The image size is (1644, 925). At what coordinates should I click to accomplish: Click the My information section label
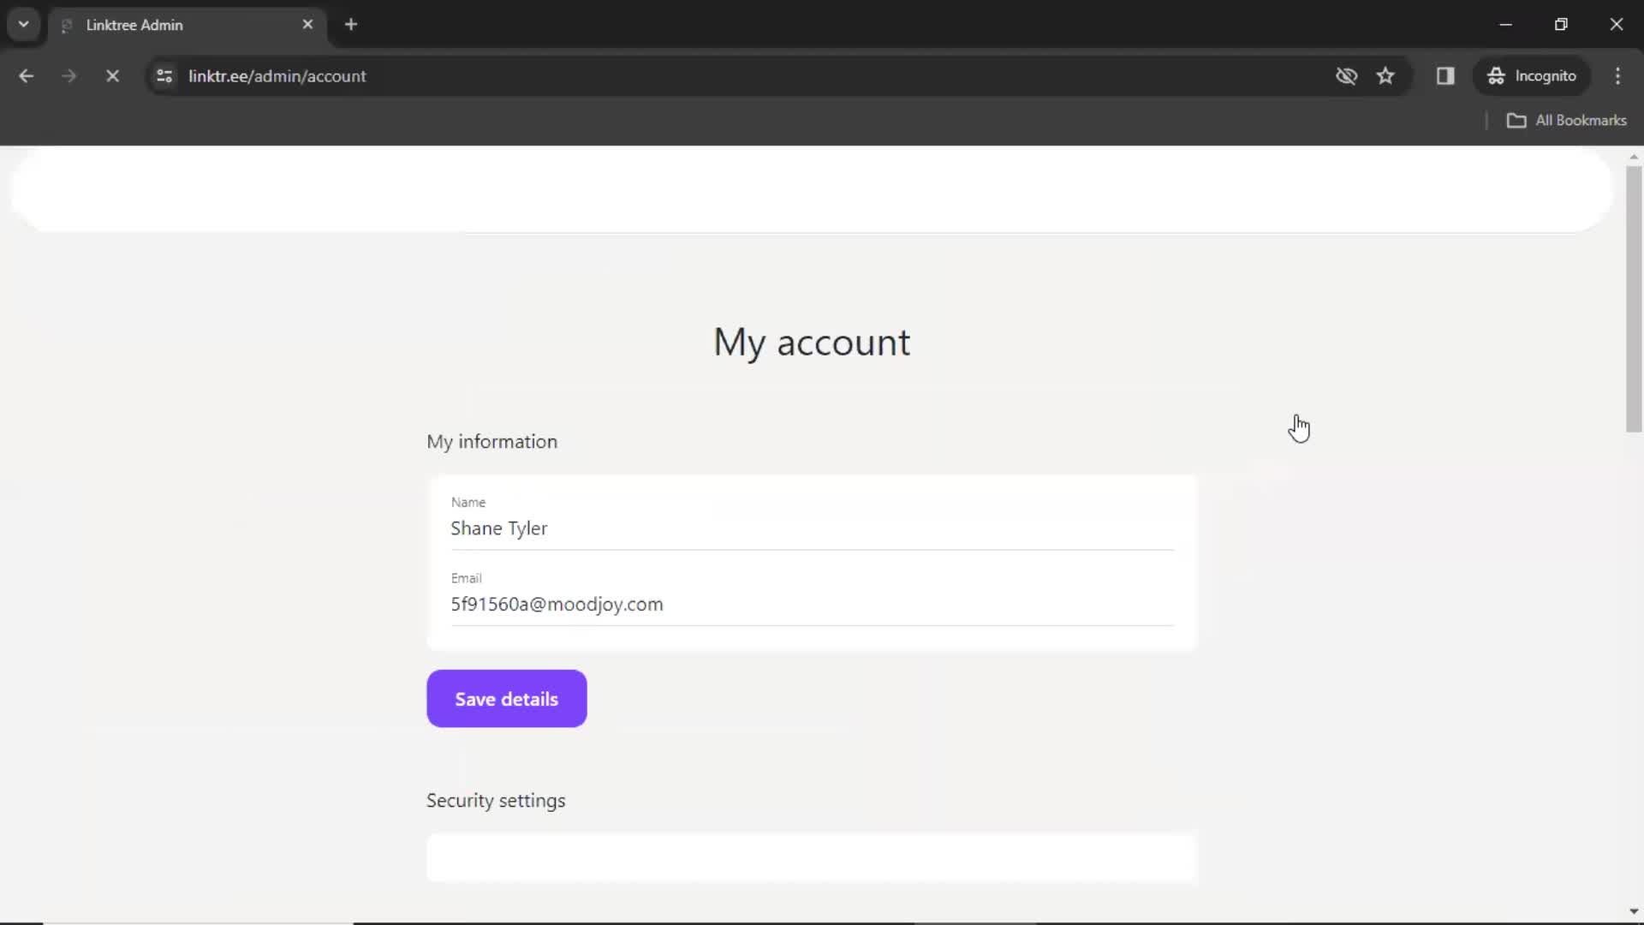click(x=491, y=442)
